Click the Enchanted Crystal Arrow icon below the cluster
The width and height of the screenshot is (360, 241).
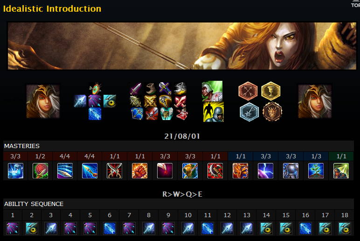95,114
